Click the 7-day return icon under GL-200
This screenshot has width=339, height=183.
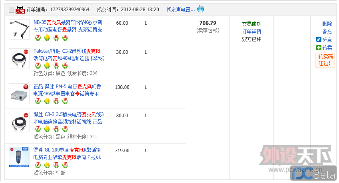click(x=38, y=165)
